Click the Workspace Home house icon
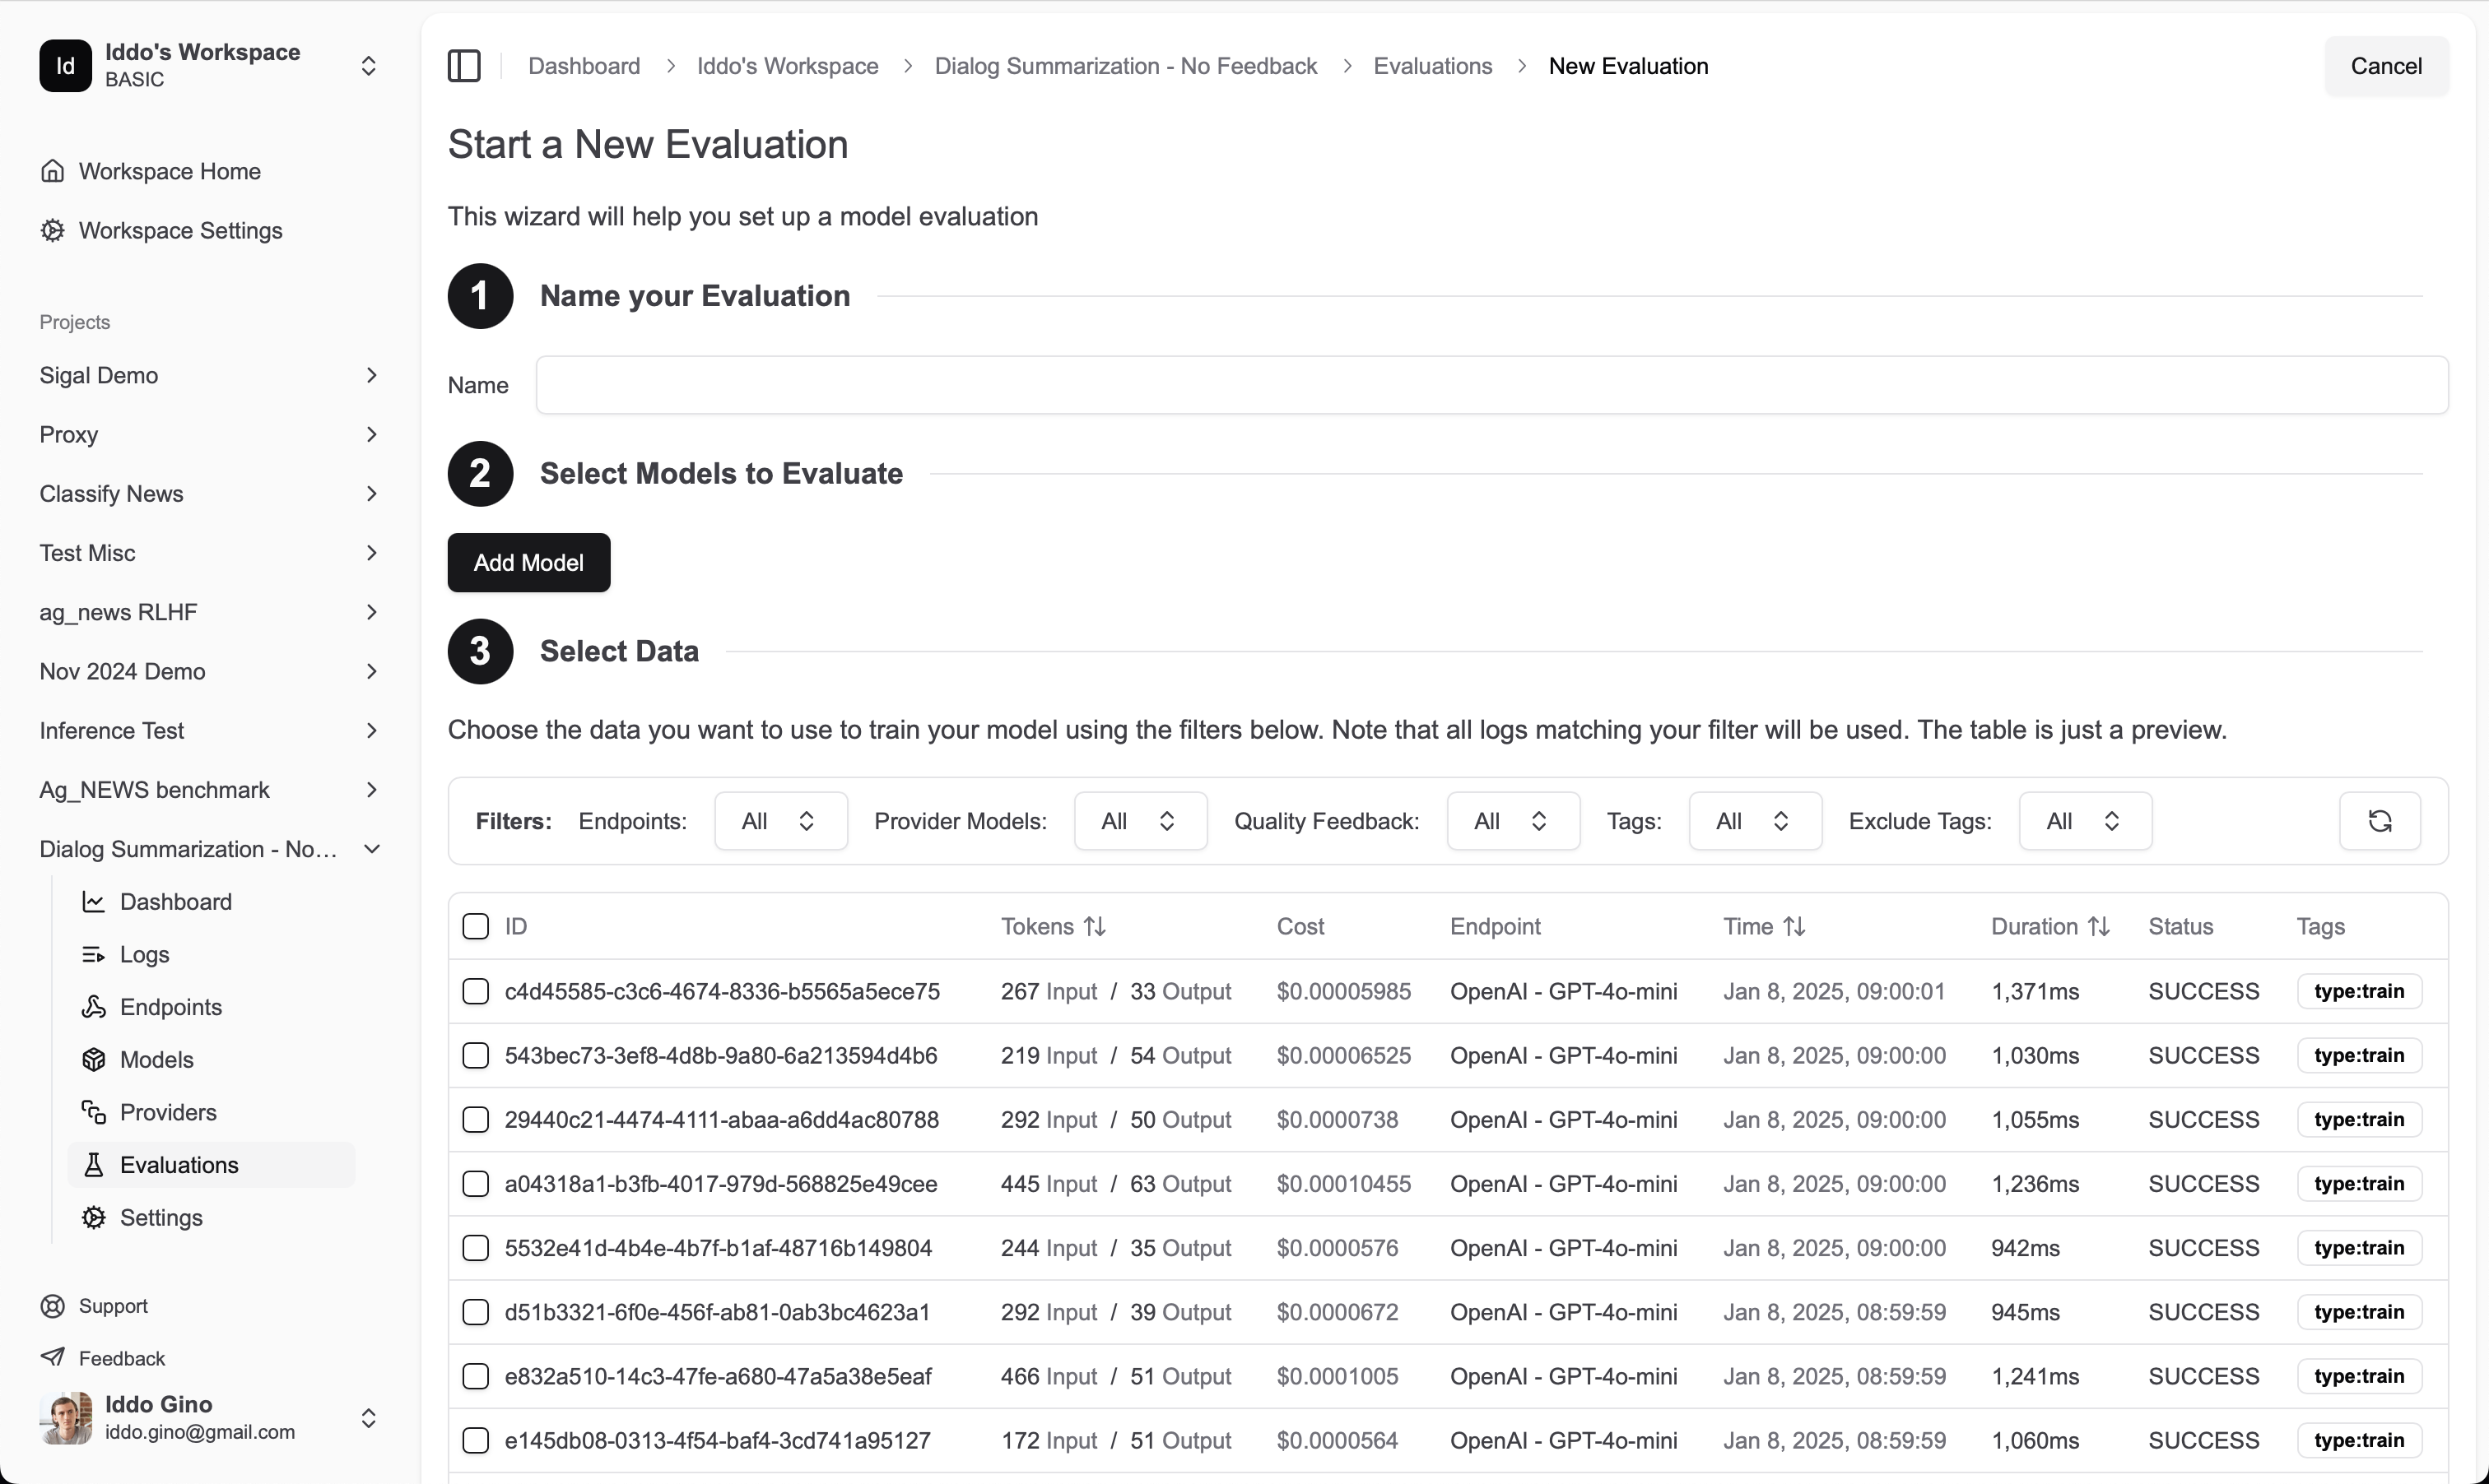Screen dimensions: 2489x1484 53,171
